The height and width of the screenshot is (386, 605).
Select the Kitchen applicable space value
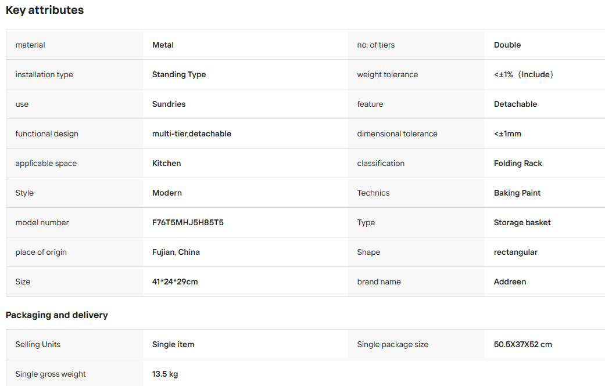click(166, 163)
